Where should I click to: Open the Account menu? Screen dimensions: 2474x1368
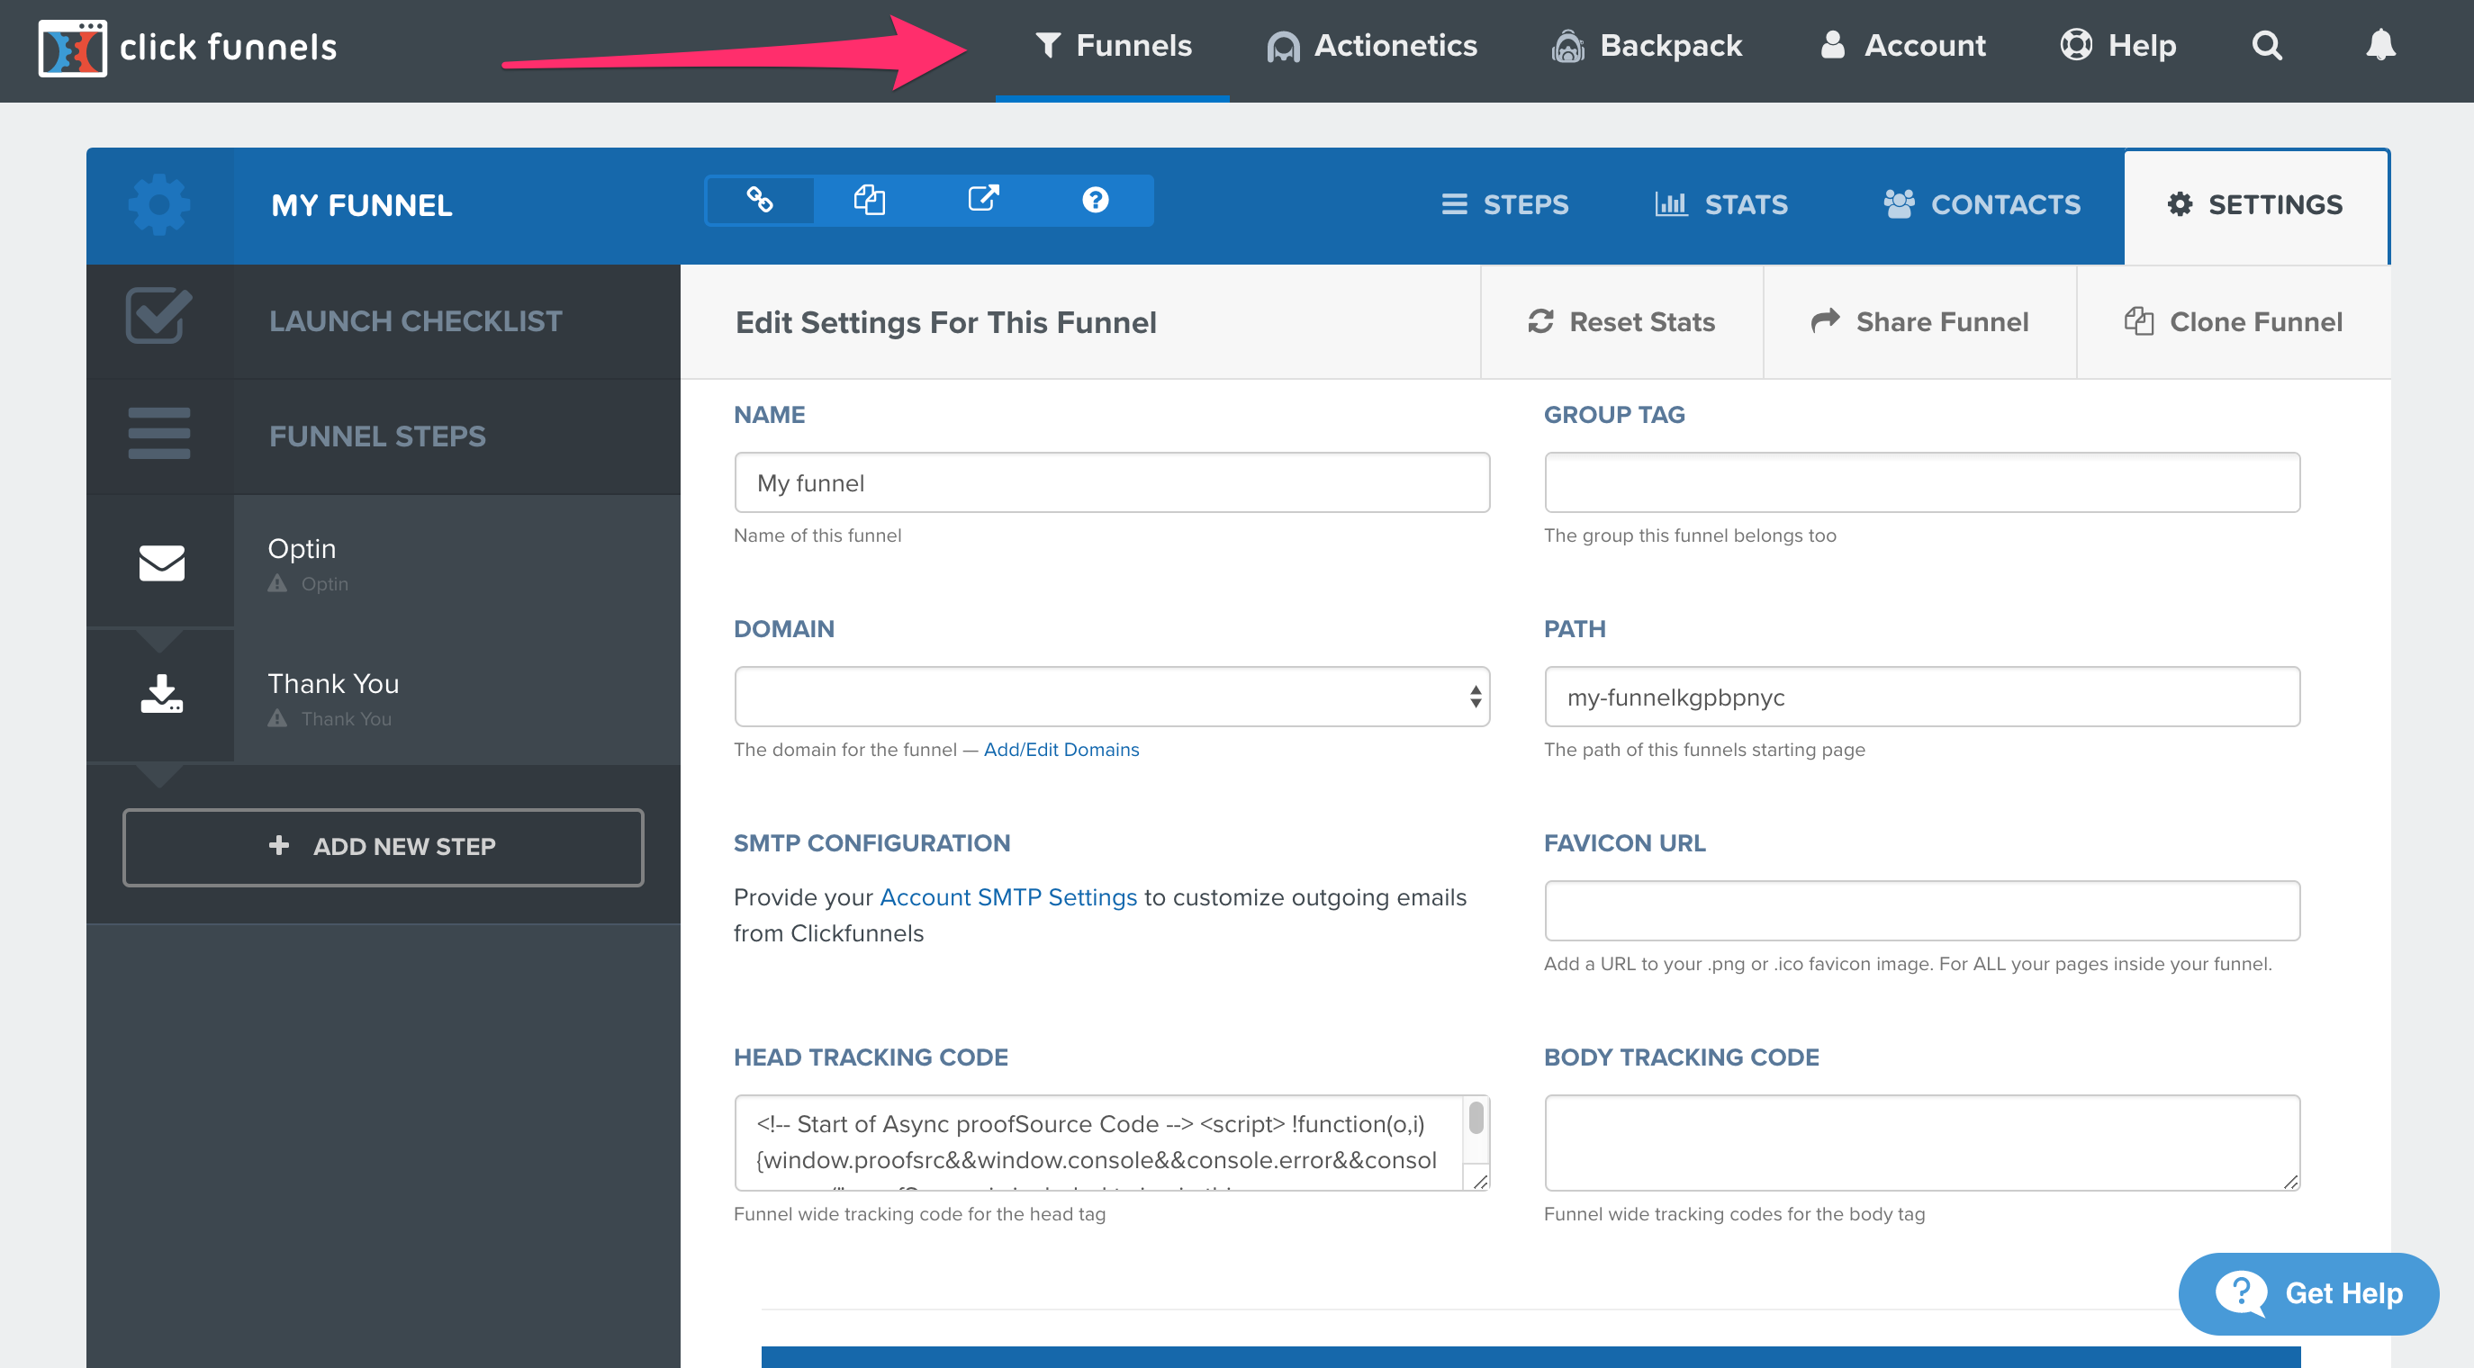(1902, 46)
